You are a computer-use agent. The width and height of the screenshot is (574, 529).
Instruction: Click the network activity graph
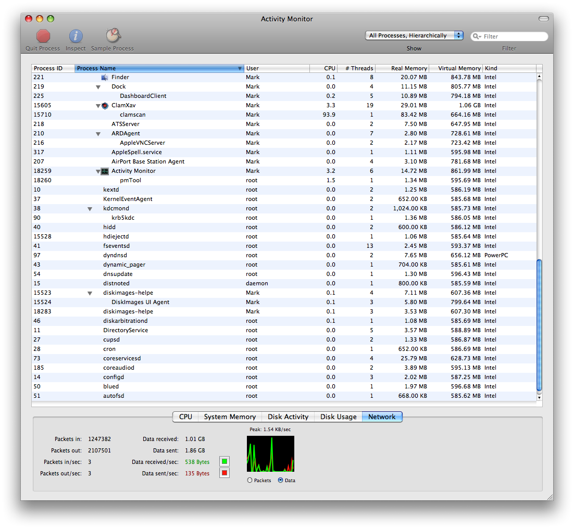click(x=270, y=454)
